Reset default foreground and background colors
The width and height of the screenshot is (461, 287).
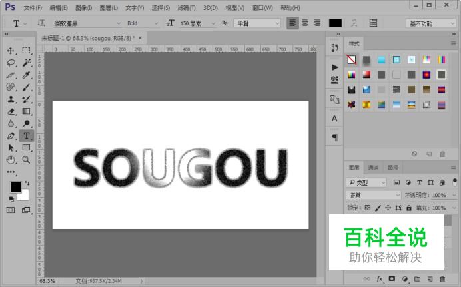tap(11, 199)
